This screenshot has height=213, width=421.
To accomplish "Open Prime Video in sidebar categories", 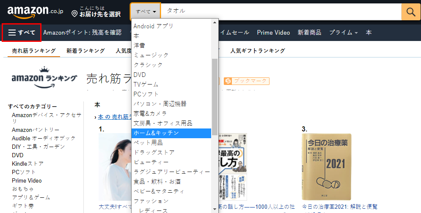I will click(x=27, y=180).
